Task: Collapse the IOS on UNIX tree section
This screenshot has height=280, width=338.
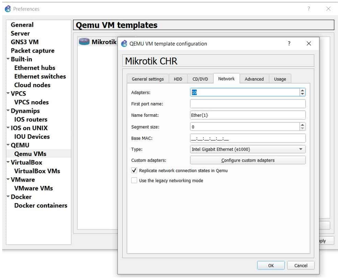Action: click(x=8, y=128)
